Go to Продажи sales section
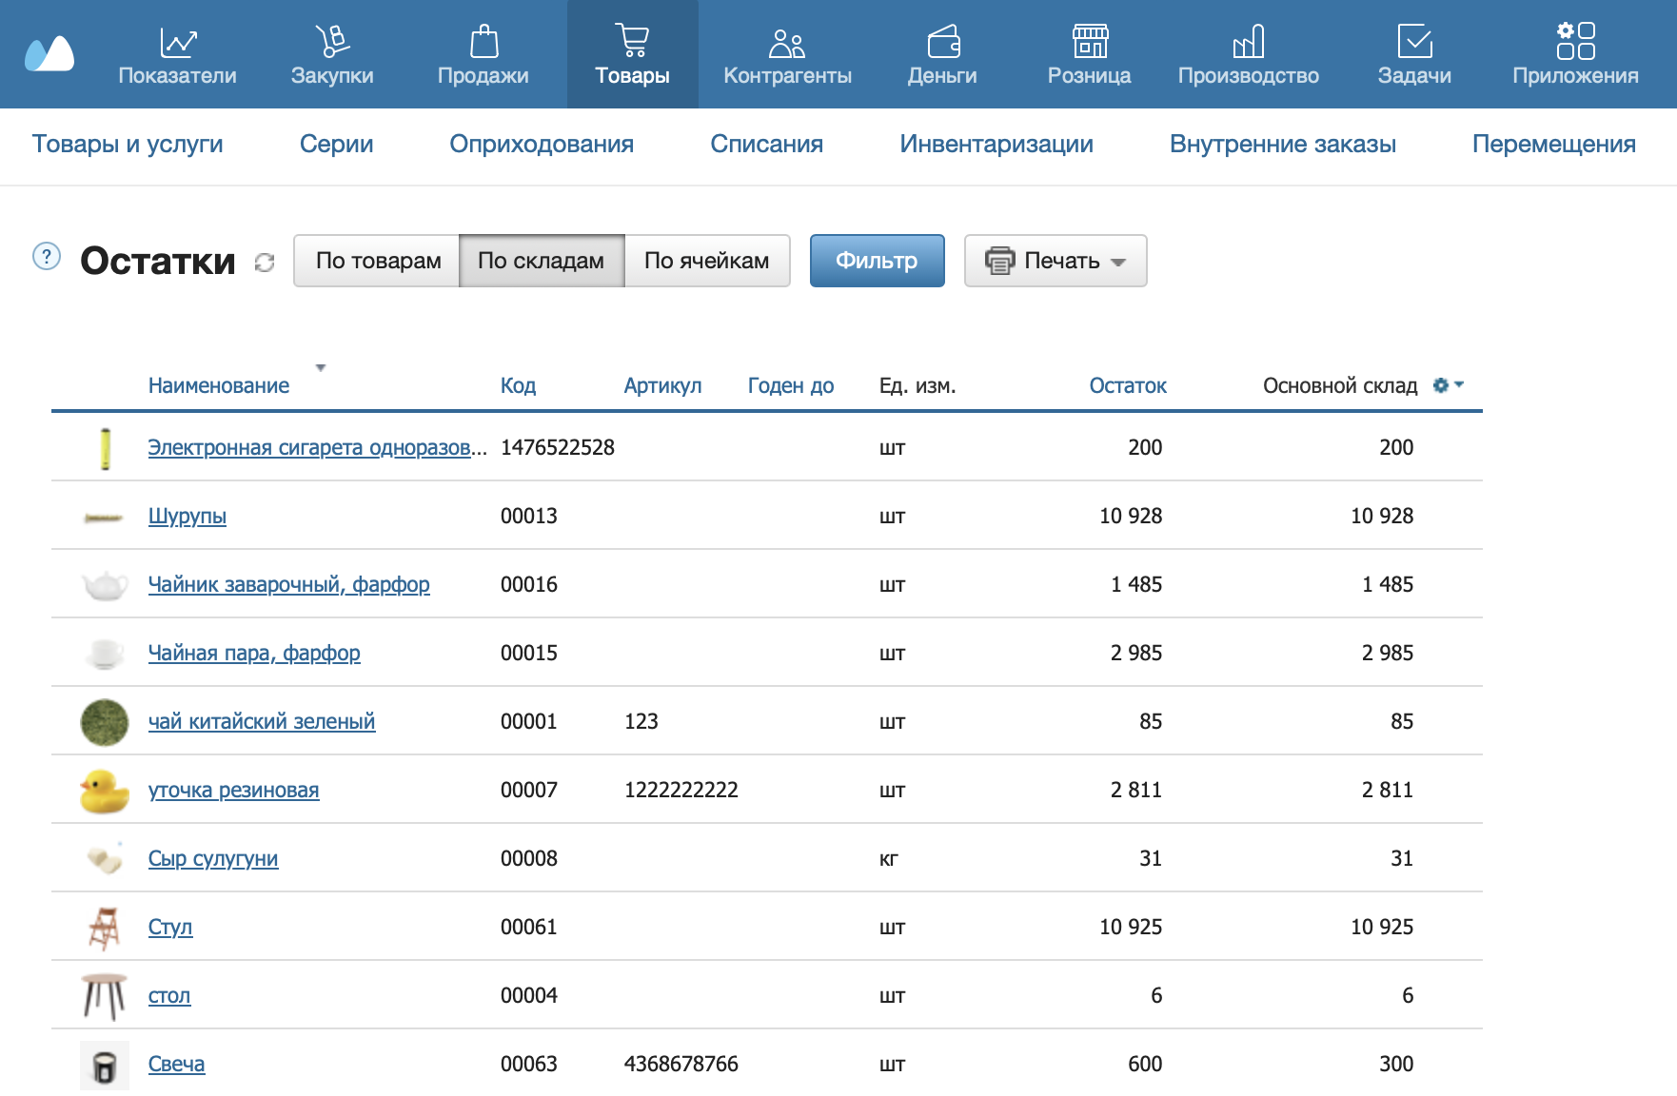Screen dimensions: 1677x1096 coord(483,55)
